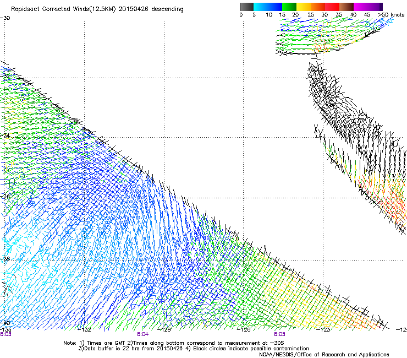Click the orange 25-30 knots legend swatch

coord(318,7)
